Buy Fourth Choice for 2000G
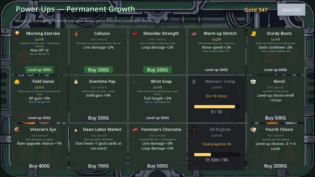Viewport: 315px width, 177px height. tap(275, 166)
